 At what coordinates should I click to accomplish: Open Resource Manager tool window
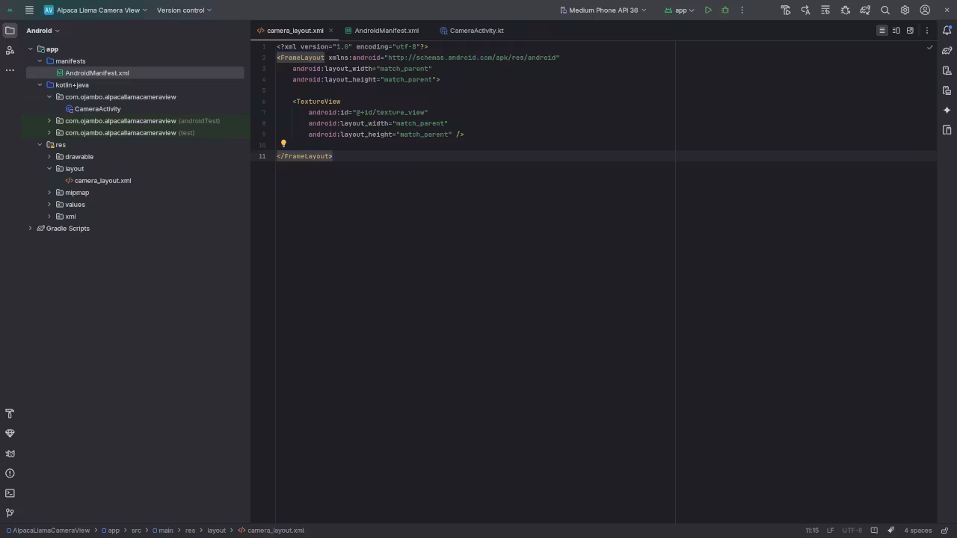click(10, 50)
